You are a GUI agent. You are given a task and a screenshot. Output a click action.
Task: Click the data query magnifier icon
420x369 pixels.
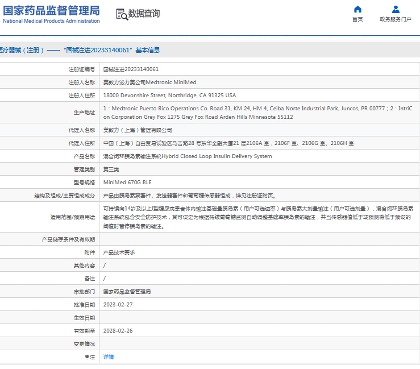tap(122, 14)
